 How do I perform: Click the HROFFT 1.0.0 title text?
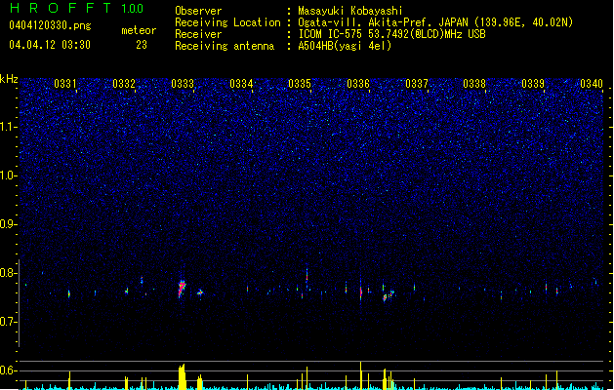pyautogui.click(x=77, y=8)
